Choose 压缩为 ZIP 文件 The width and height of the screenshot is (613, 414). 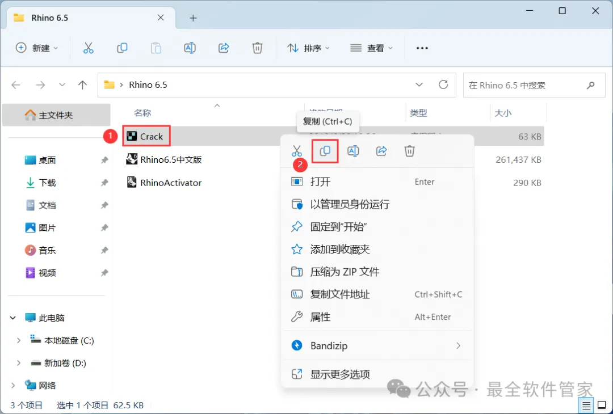(377, 272)
